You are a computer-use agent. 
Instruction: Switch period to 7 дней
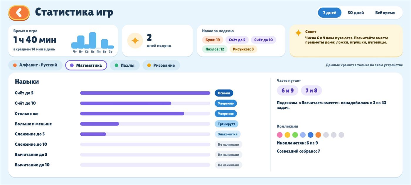coord(329,13)
